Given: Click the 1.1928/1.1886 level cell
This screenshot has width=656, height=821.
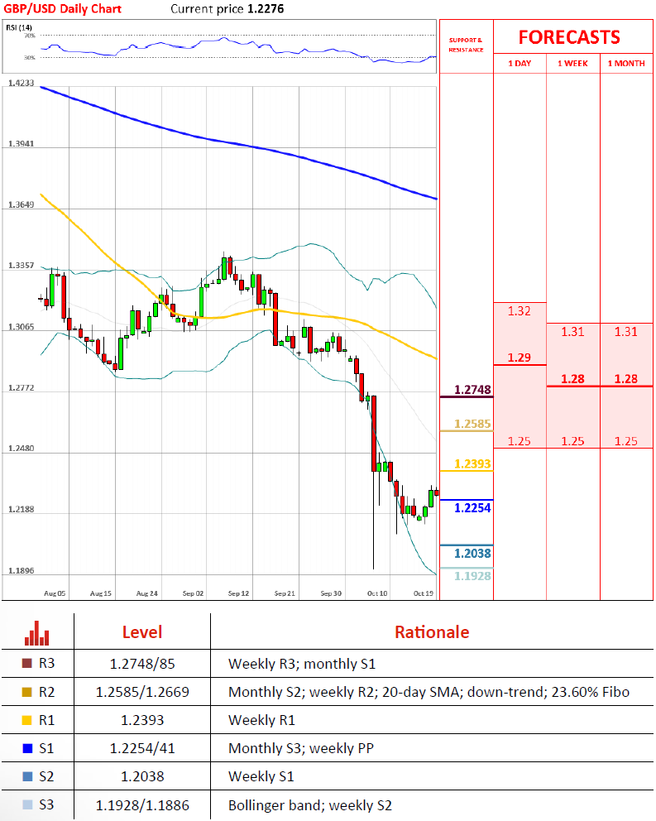Looking at the screenshot, I should [x=142, y=805].
